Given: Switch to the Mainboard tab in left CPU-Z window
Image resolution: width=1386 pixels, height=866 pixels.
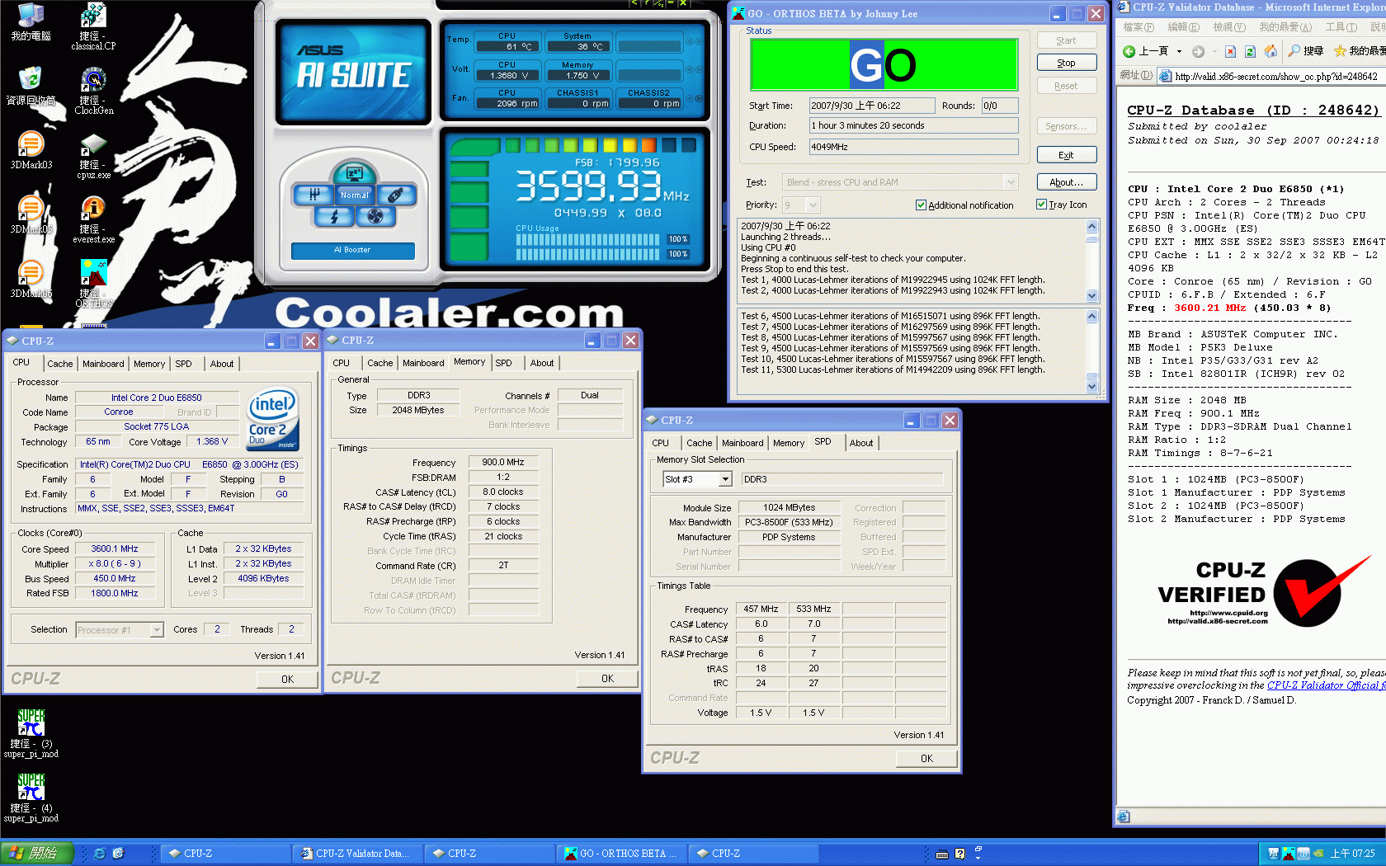Looking at the screenshot, I should click(103, 364).
